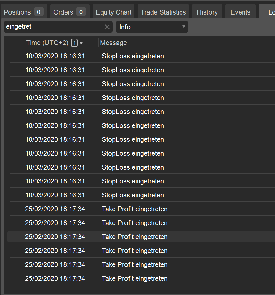Screen dimensions: 275x295
Task: Select the last StopLoss eingetreten log row
Action: coord(133,195)
